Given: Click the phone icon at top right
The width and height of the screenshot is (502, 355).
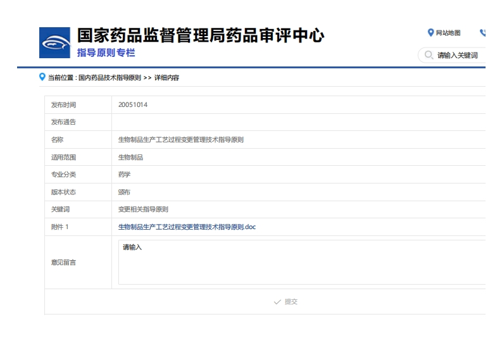Looking at the screenshot, I should pos(482,33).
